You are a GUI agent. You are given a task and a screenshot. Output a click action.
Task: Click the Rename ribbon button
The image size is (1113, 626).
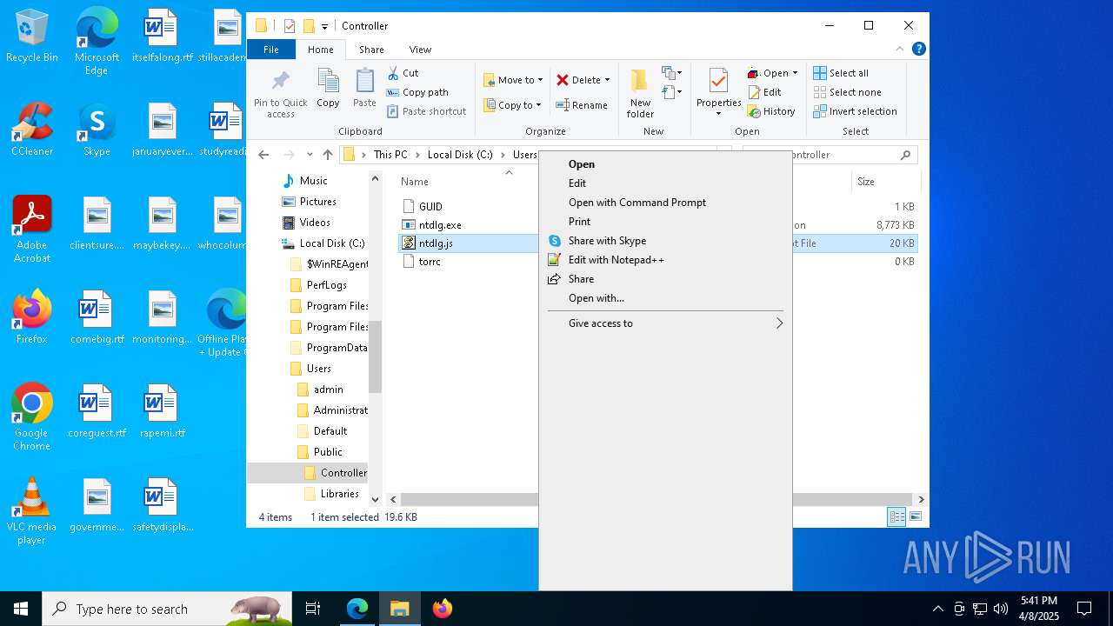tap(582, 105)
